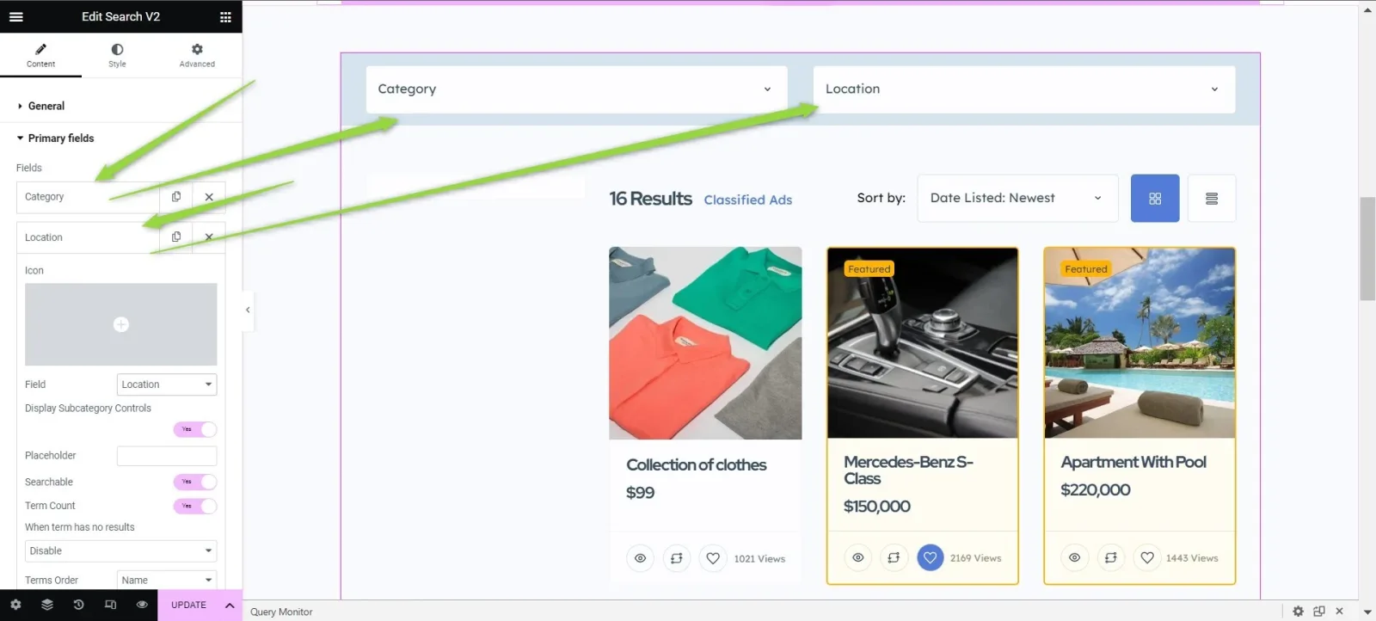Screen dimensions: 1376x621
Task: Open the Mercedes-Benz S-Class image
Action: pos(923,343)
